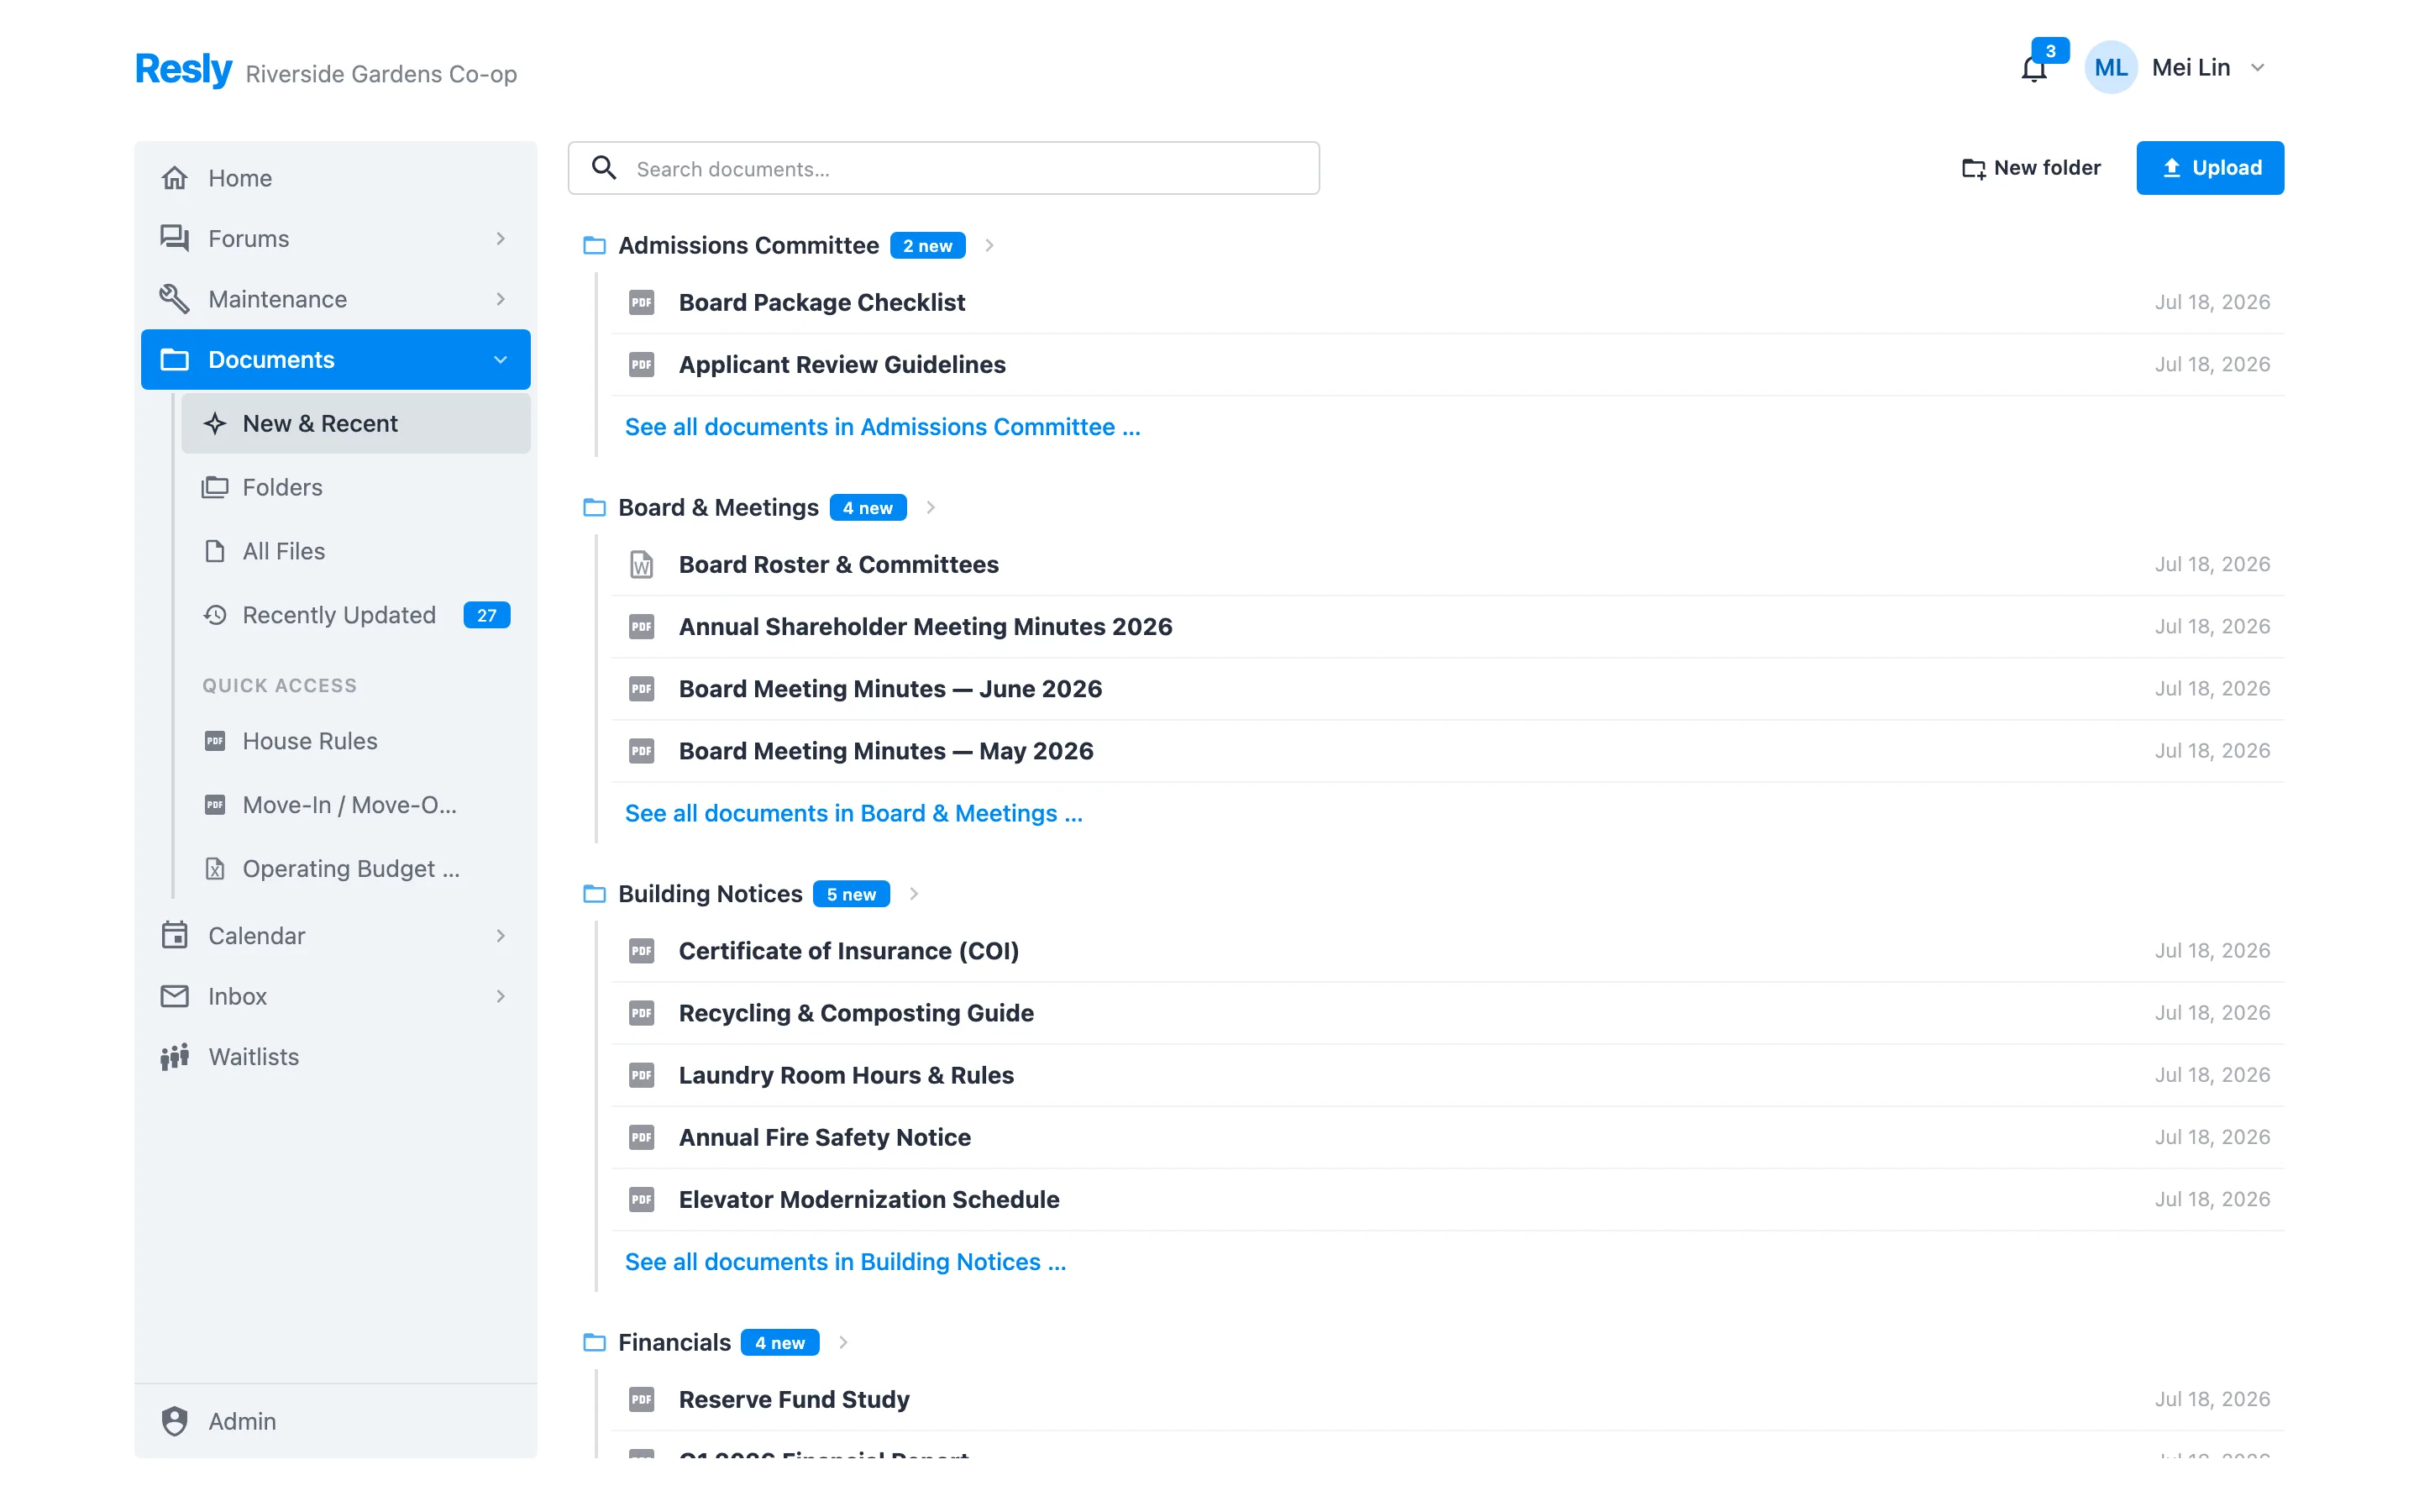Image resolution: width=2419 pixels, height=1512 pixels.
Task: Click the Home house icon
Action: click(x=175, y=178)
